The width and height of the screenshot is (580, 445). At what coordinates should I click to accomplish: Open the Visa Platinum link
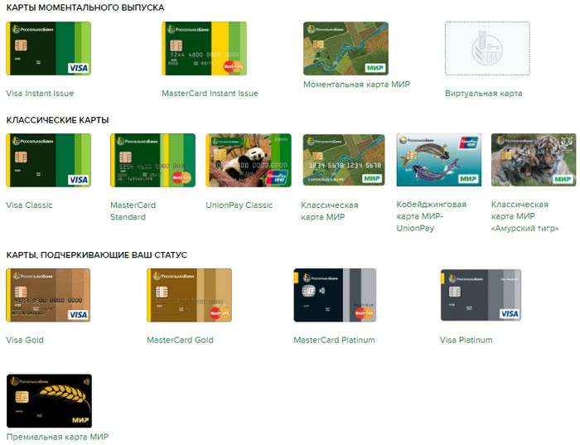tap(466, 340)
